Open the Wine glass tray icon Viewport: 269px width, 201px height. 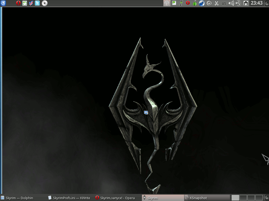point(181,3)
